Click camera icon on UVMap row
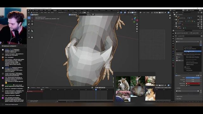Viewport: 203px width, 114px height. point(198,91)
